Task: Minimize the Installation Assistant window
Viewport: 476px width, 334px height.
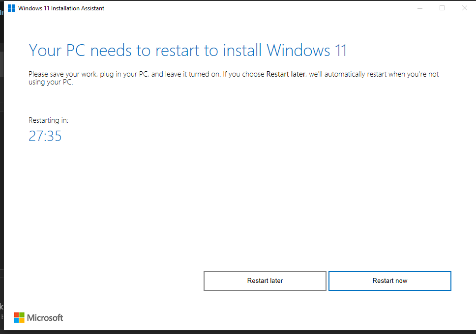Action: 420,8
